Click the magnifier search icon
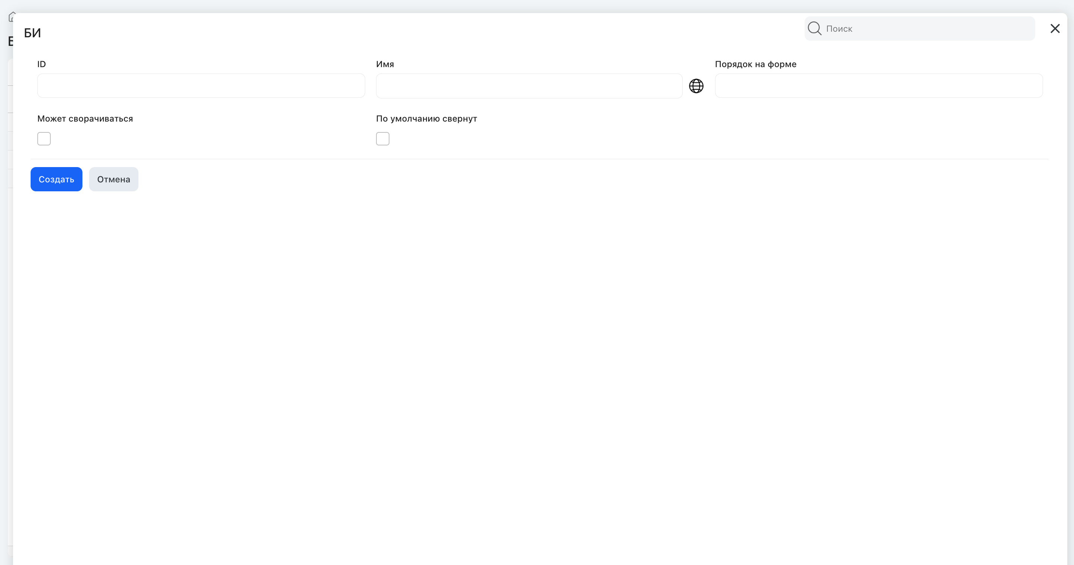The width and height of the screenshot is (1074, 565). (814, 28)
